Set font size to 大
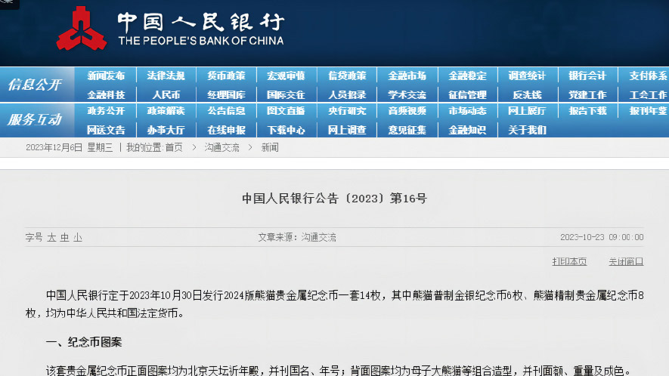Viewport: 669px width, 376px height. pyautogui.click(x=51, y=237)
